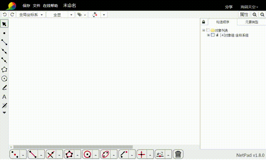Viewport: 266px width, 160px height.
Task: Expand bottom point tool options arrow
Action: (x=23, y=155)
